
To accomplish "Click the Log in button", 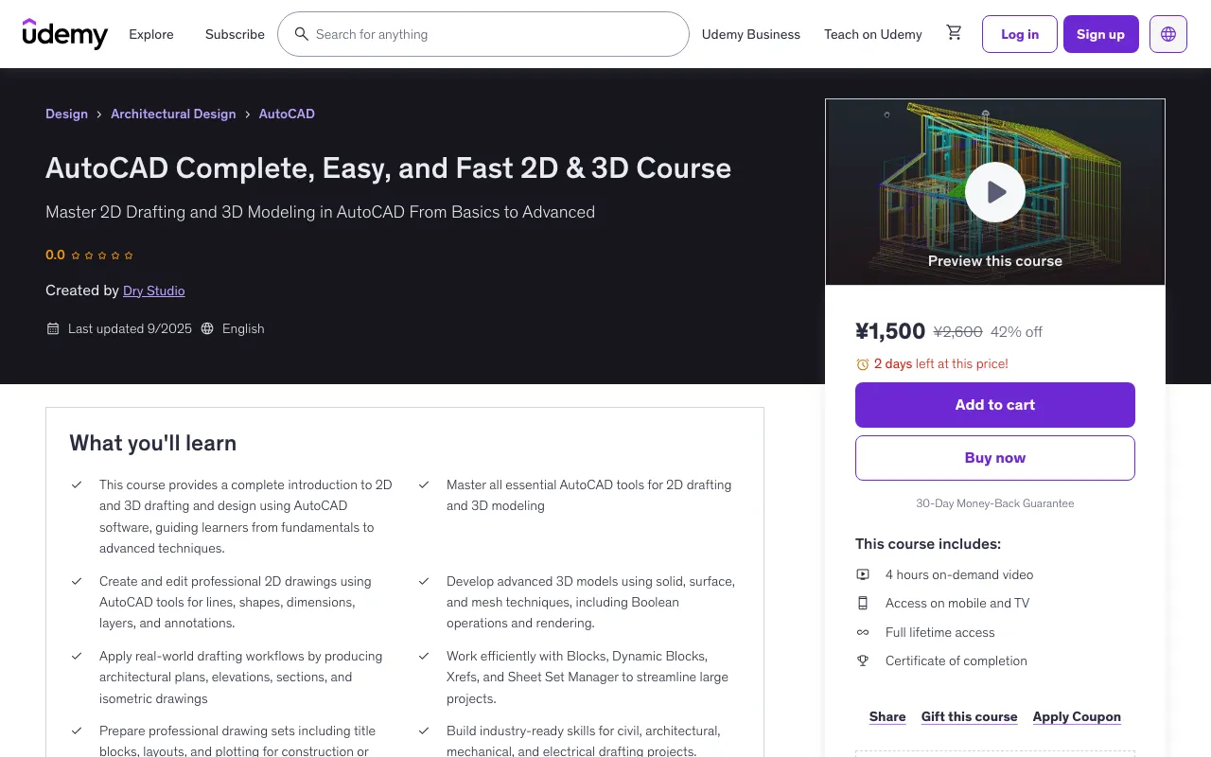I will (1019, 34).
